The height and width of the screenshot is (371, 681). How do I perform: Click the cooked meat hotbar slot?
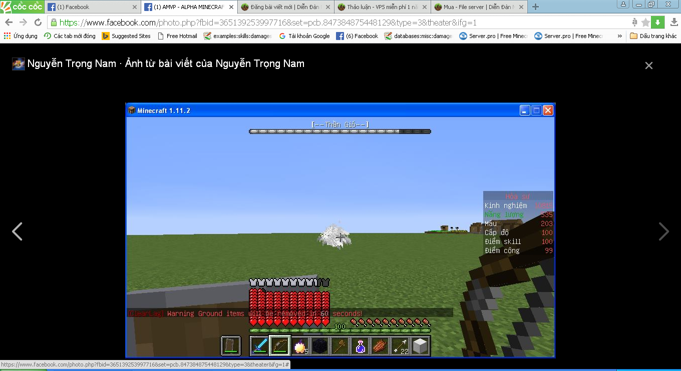[381, 345]
